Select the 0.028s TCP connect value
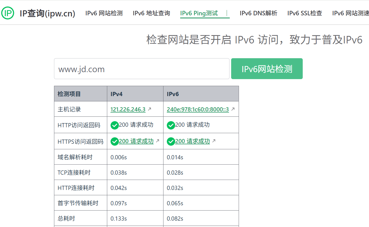 tap(175, 173)
